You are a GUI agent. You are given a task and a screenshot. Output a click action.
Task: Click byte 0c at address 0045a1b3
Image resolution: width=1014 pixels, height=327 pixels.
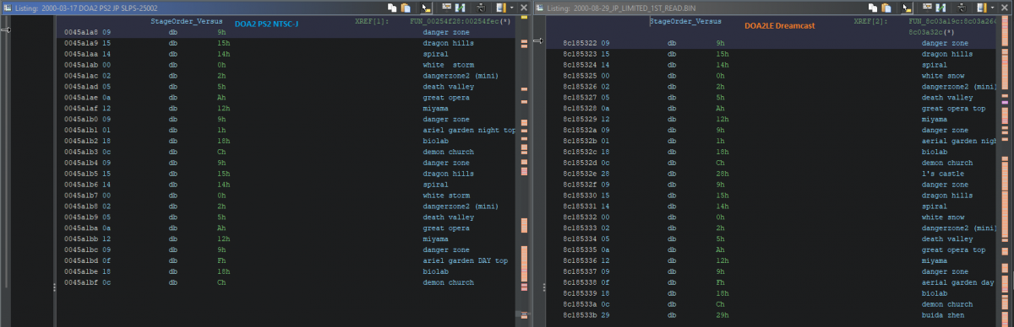(106, 152)
